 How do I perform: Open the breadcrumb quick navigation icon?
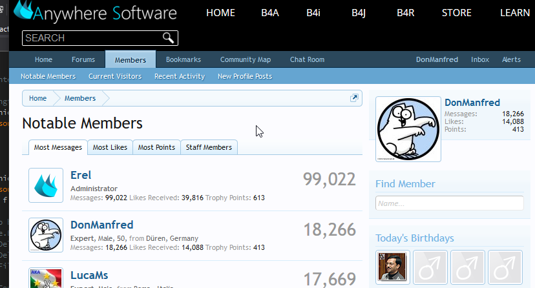click(x=354, y=98)
